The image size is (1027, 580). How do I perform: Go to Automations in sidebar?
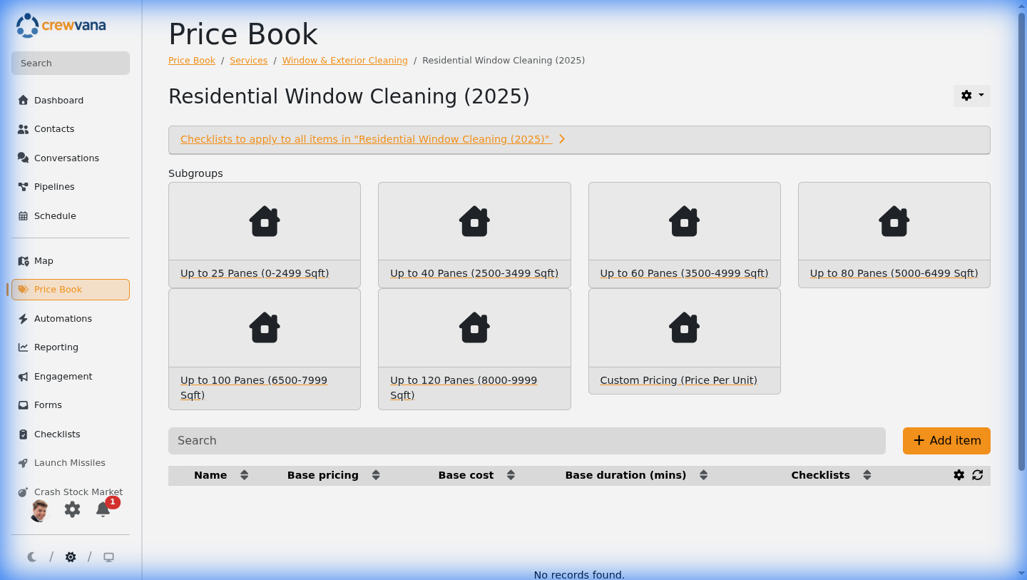pos(63,319)
